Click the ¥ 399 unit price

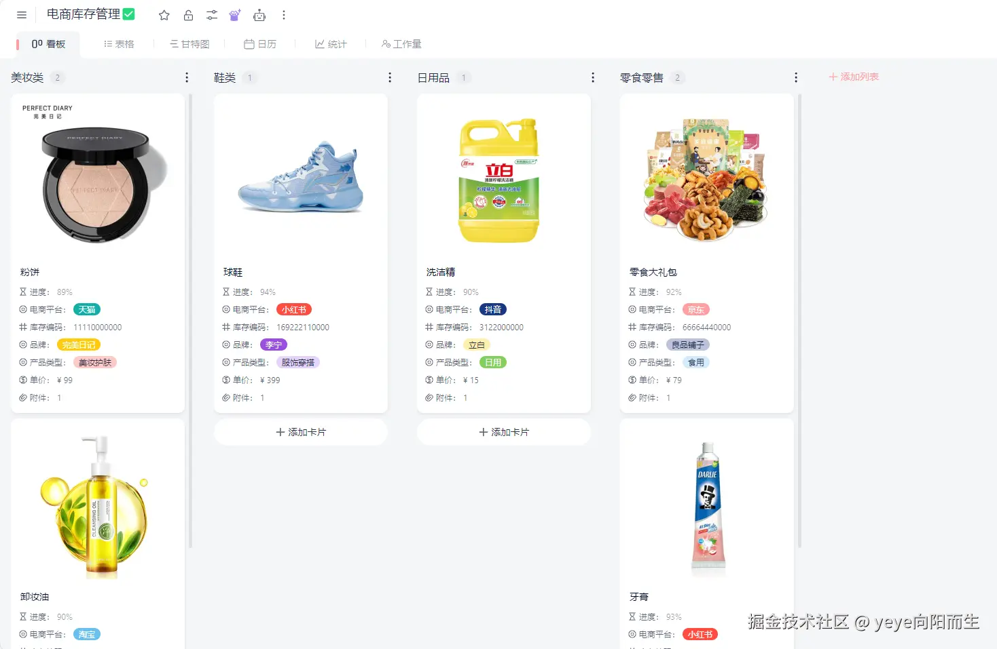click(270, 380)
